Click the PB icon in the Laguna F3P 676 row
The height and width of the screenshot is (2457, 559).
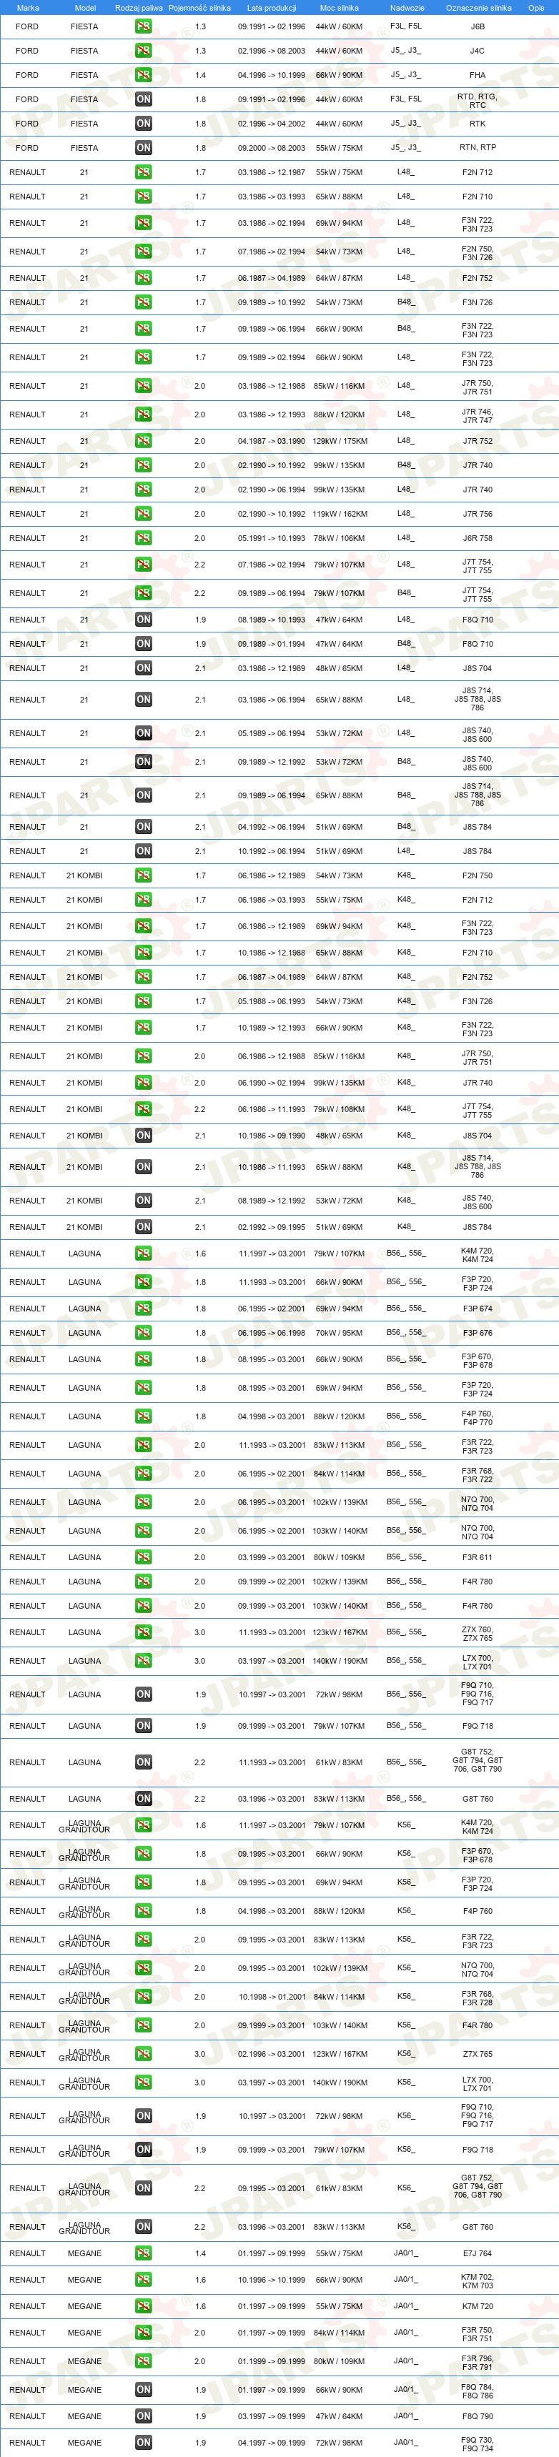143,1332
